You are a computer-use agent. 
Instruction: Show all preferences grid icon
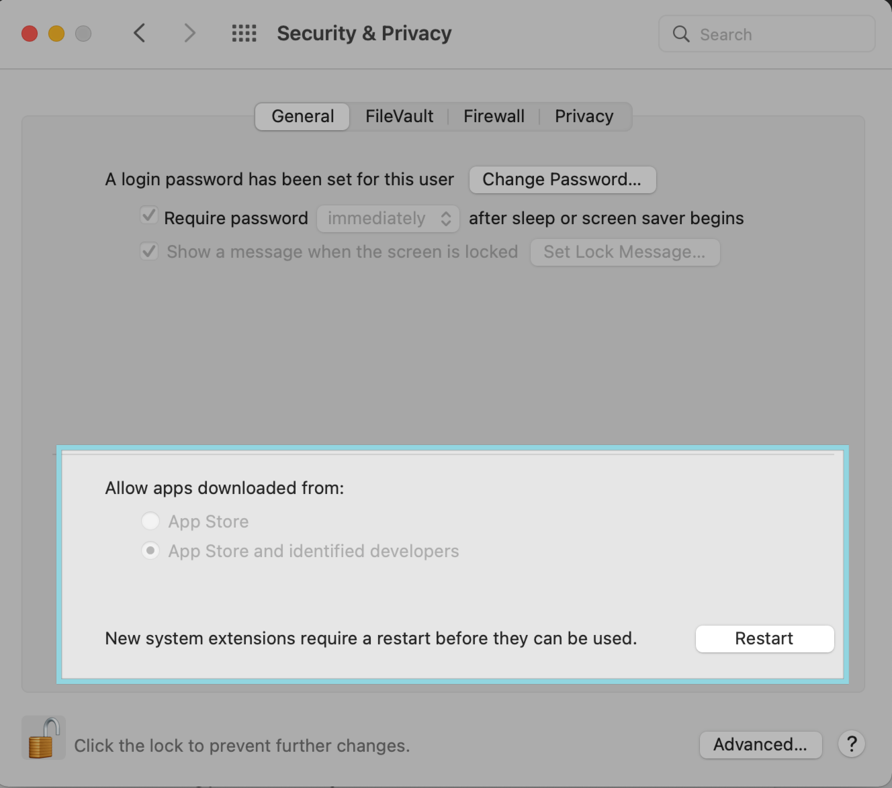pos(244,34)
